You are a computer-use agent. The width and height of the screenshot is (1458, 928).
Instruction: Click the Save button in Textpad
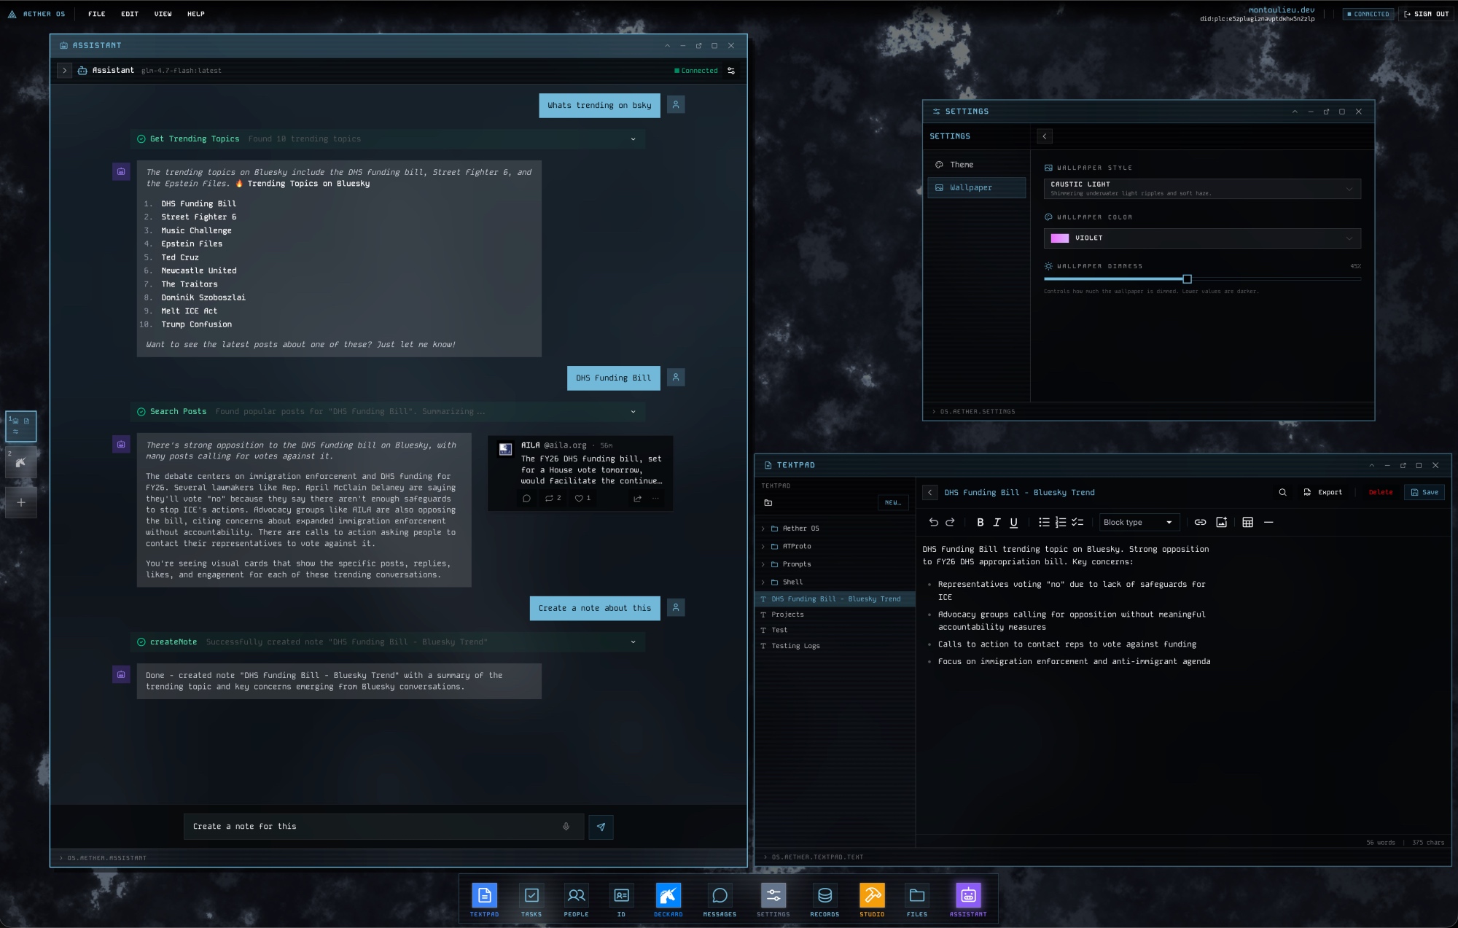tap(1424, 492)
